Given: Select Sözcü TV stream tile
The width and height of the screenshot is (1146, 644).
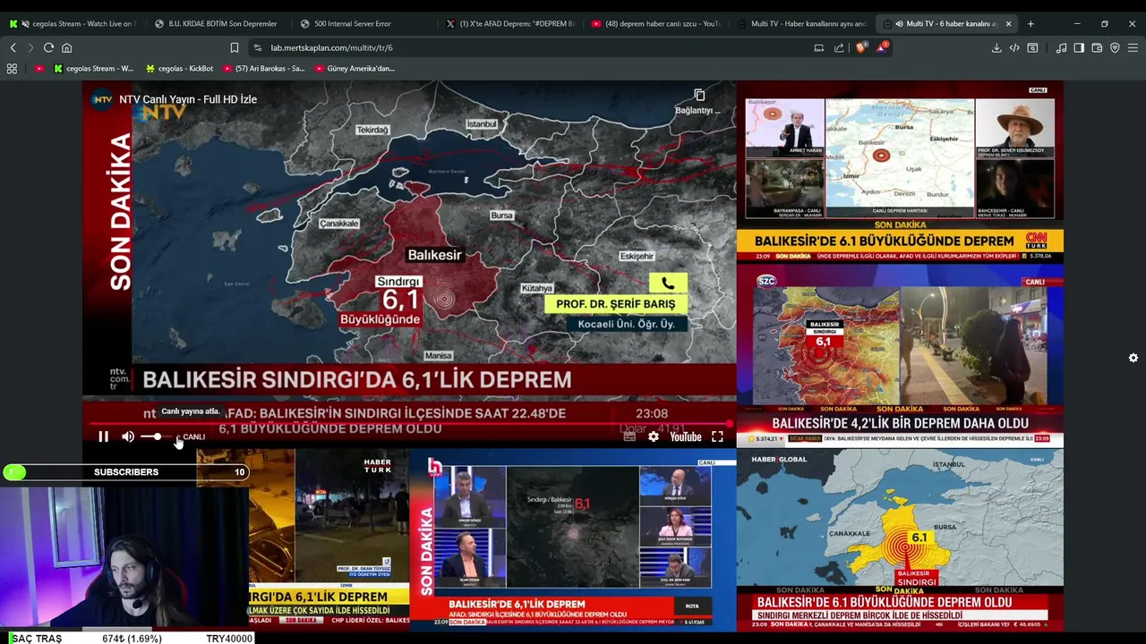Looking at the screenshot, I should click(x=900, y=356).
